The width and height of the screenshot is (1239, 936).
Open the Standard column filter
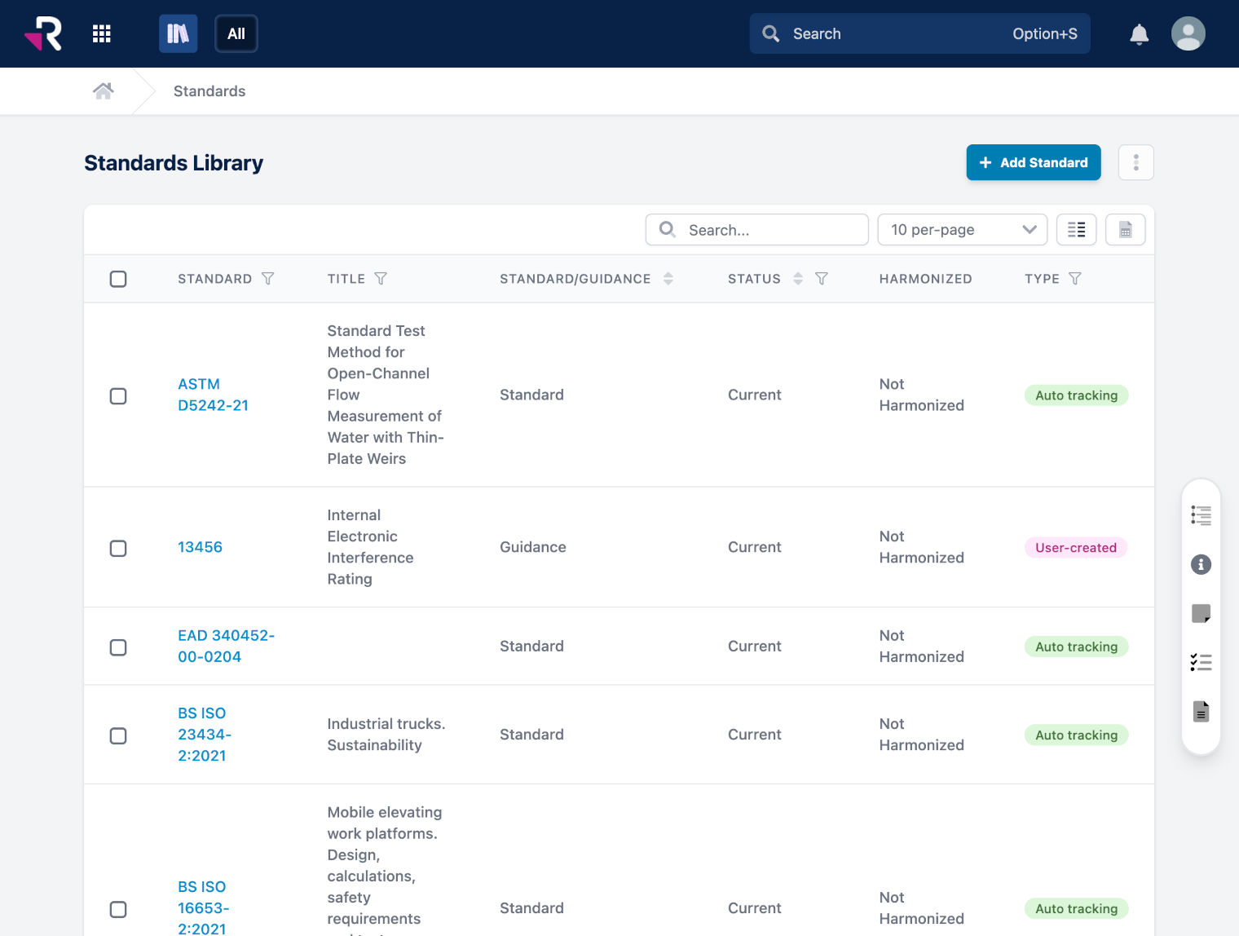click(x=268, y=278)
